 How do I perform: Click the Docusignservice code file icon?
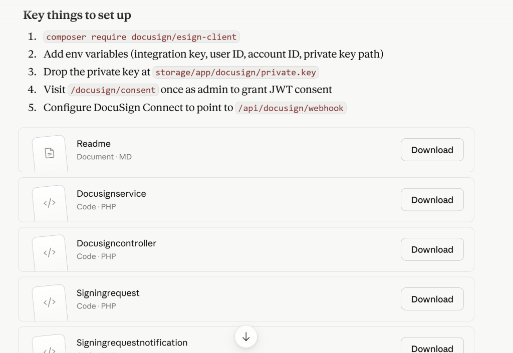pos(50,203)
